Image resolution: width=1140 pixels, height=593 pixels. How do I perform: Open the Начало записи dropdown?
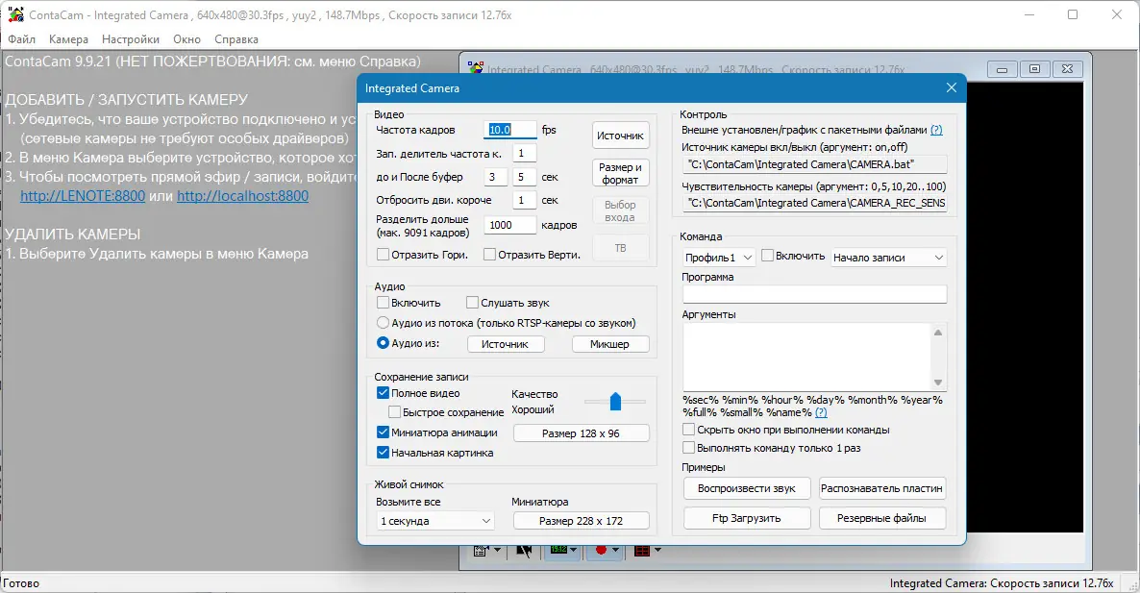888,258
